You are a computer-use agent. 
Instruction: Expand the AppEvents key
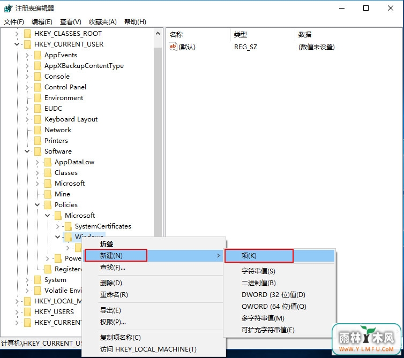tap(27, 55)
